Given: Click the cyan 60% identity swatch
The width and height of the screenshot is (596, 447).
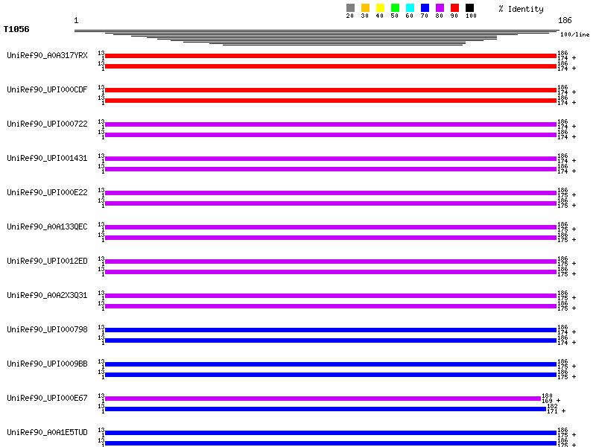Looking at the screenshot, I should coord(410,8).
